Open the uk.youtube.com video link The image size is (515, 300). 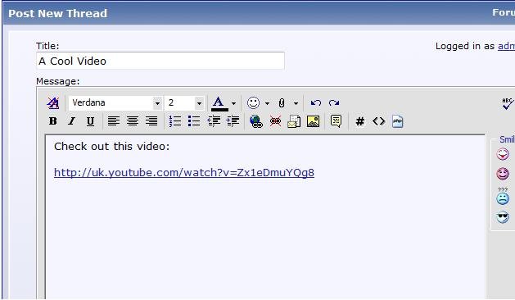point(184,173)
